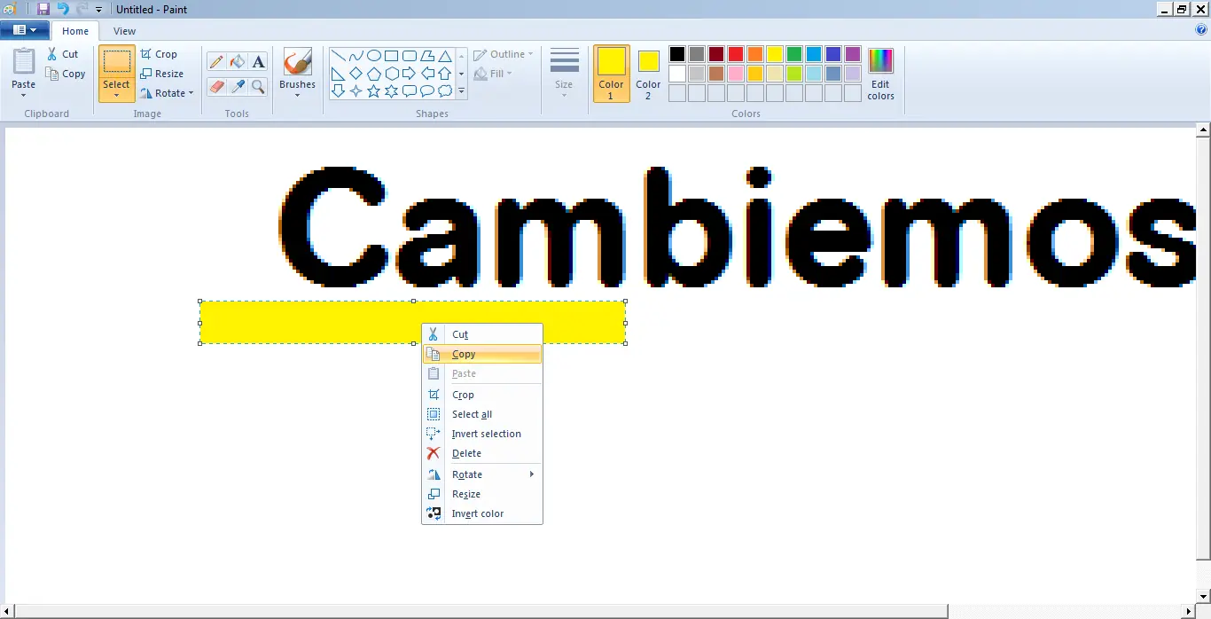Choose Cut in the context menu

click(483, 334)
